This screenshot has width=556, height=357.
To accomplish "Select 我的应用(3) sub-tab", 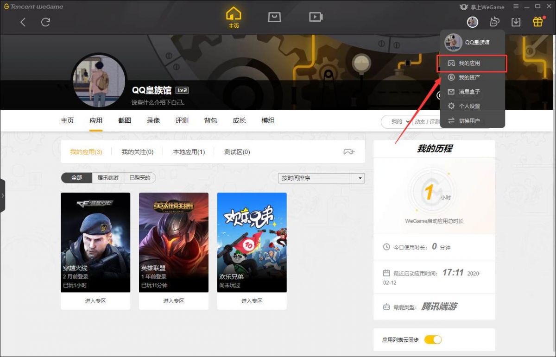I will coord(86,152).
